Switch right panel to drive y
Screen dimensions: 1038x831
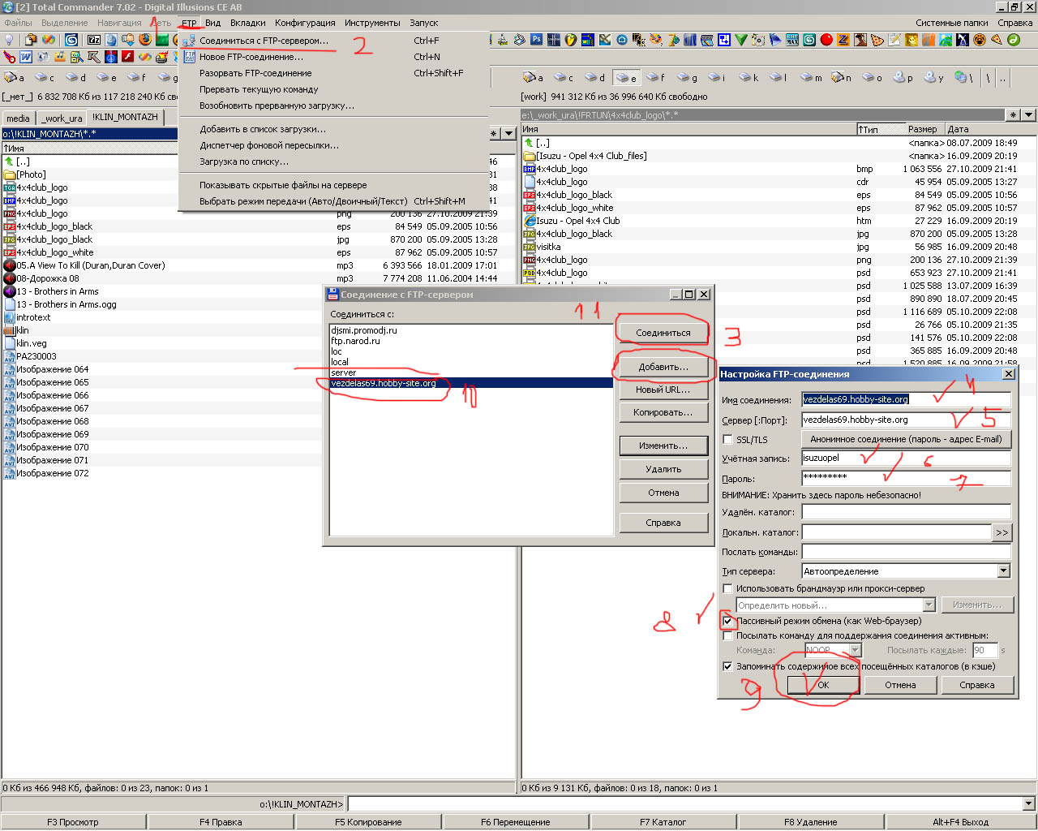[x=934, y=78]
